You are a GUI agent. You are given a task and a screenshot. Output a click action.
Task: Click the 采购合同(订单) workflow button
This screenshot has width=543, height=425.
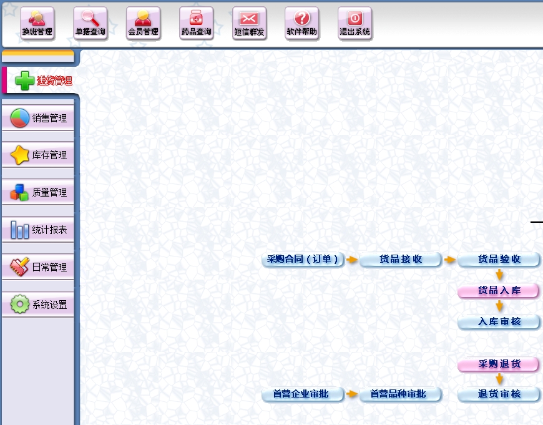pyautogui.click(x=303, y=260)
